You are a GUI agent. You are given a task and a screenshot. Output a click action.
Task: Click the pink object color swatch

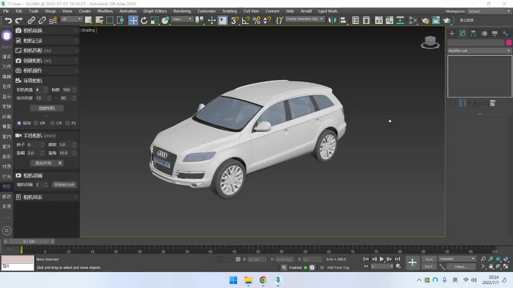509,43
